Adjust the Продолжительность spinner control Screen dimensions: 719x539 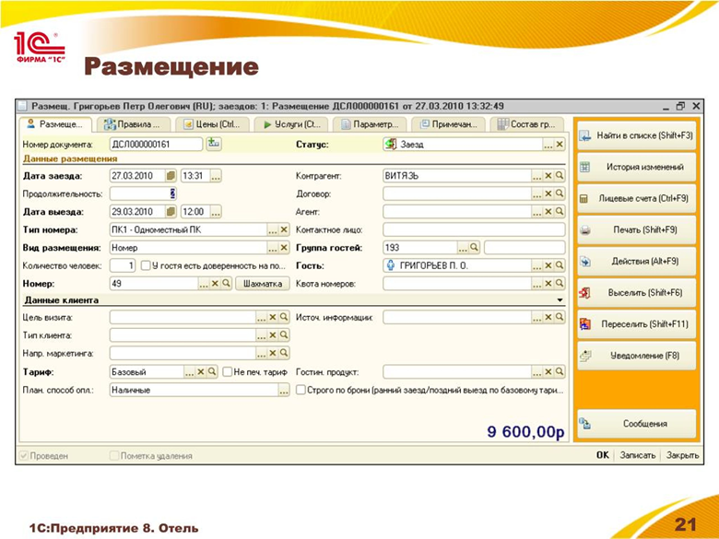pyautogui.click(x=171, y=193)
